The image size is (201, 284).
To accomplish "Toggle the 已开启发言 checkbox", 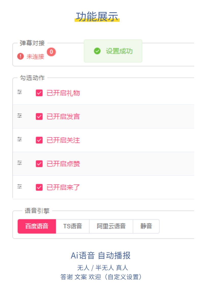I will (x=39, y=117).
